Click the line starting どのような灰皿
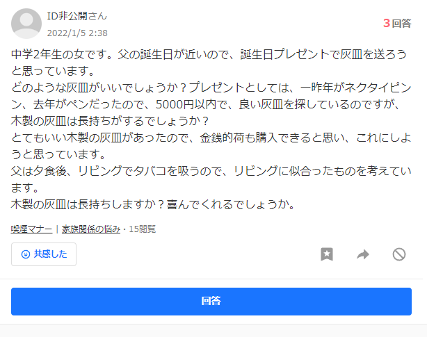The width and height of the screenshot is (427, 337). [211, 88]
